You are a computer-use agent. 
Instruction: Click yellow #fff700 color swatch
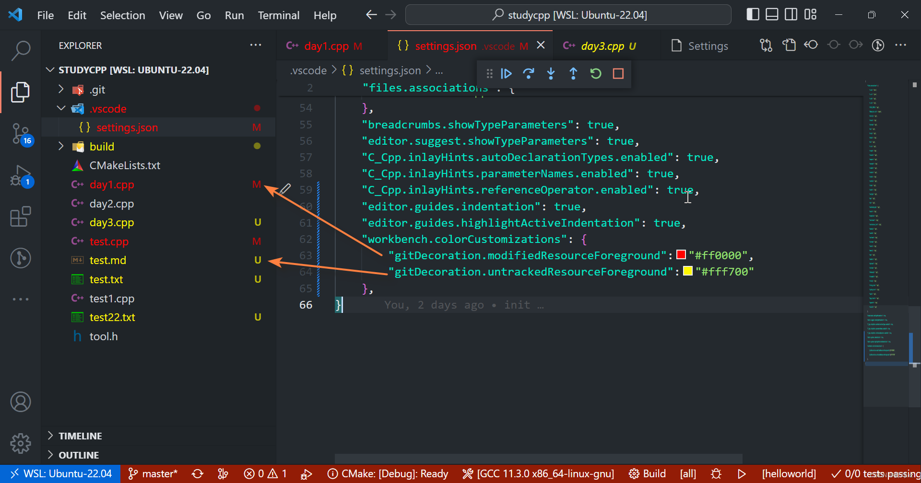(x=688, y=271)
